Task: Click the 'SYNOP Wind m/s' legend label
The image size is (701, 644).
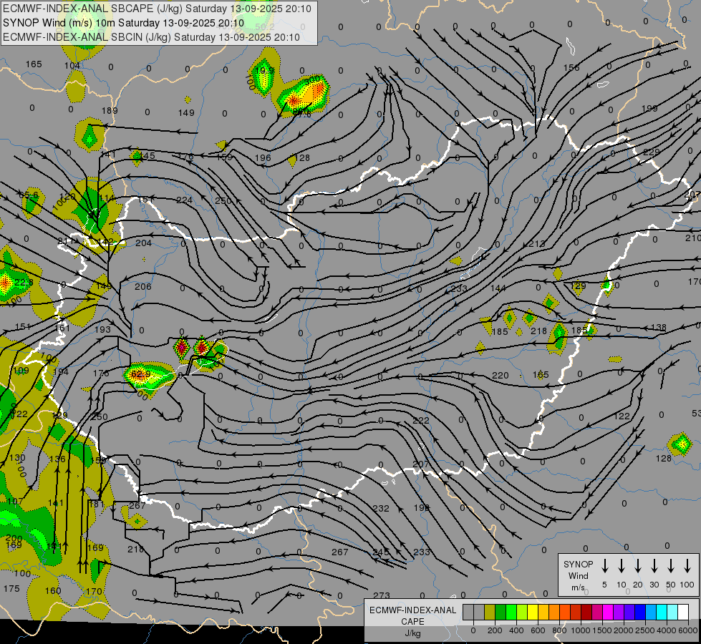Action: pyautogui.click(x=578, y=575)
